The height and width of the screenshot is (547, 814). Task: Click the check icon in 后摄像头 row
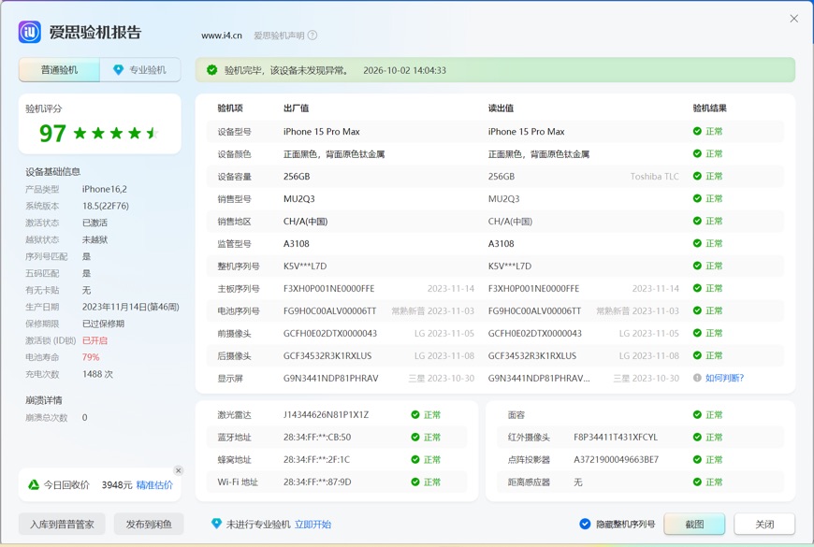pyautogui.click(x=697, y=355)
